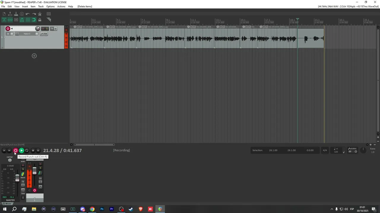Toggle the locking padlock icon
The width and height of the screenshot is (380, 213).
click(x=40, y=20)
